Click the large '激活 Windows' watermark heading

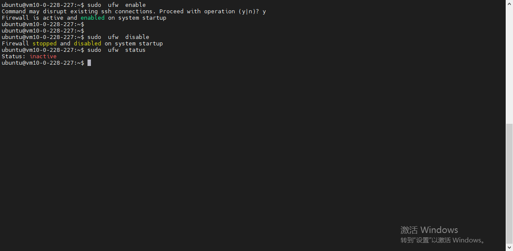coord(429,230)
